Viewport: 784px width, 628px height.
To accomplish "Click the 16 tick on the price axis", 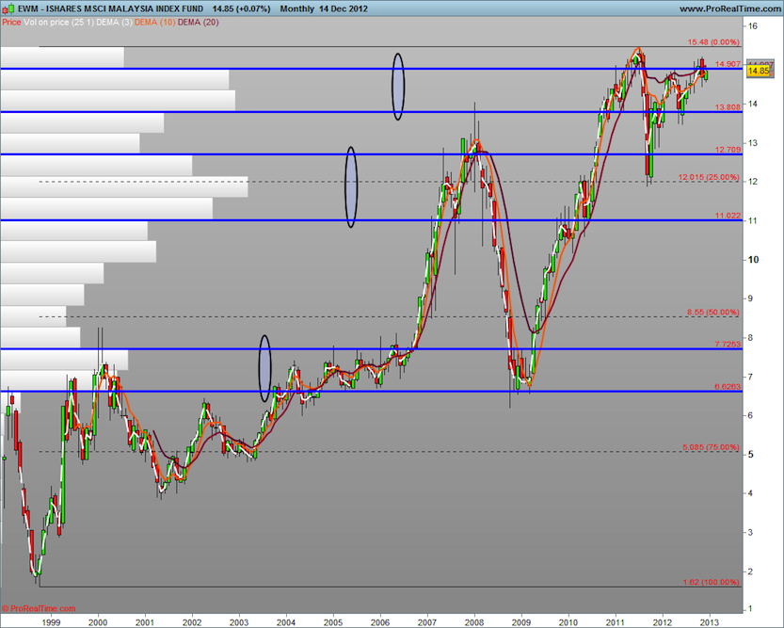I will tap(753, 26).
